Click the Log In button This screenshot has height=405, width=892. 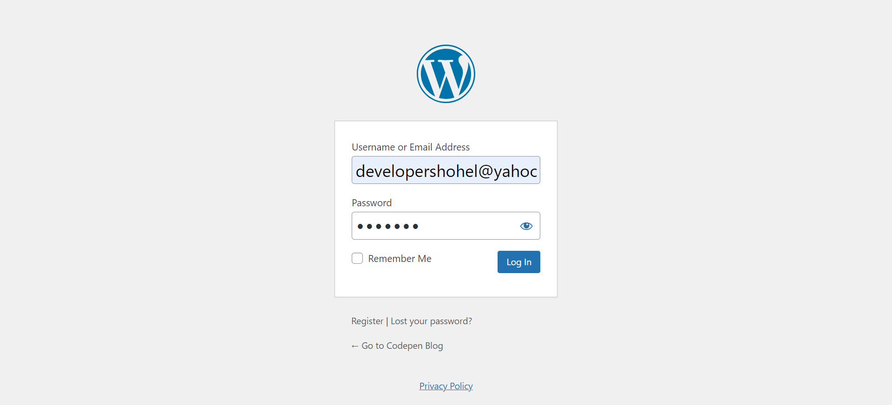pyautogui.click(x=519, y=262)
